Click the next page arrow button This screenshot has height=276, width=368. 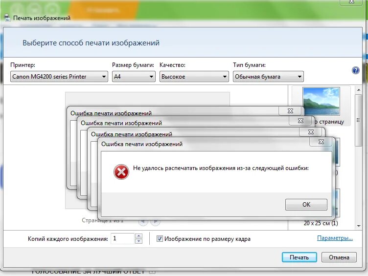coord(155,221)
